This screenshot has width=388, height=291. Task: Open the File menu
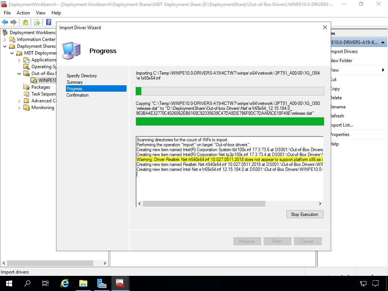(x=7, y=13)
